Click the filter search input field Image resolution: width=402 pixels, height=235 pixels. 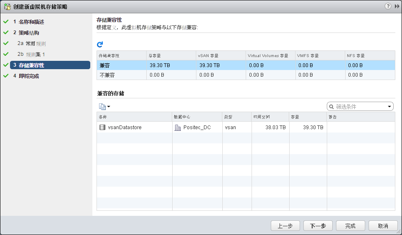pos(360,107)
